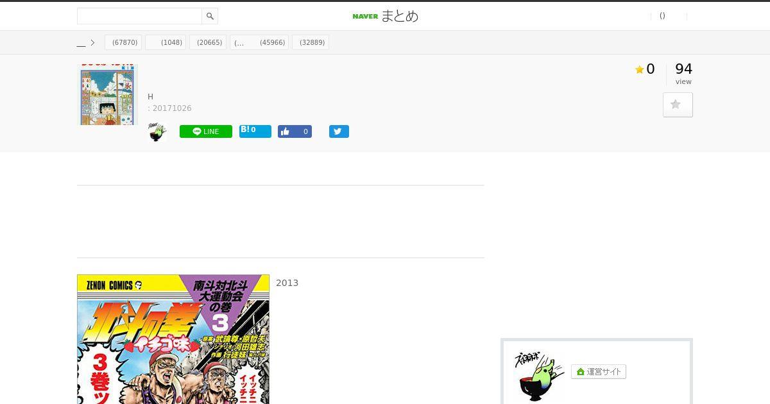Open the category tag with count 45966
This screenshot has height=404, width=770.
259,42
